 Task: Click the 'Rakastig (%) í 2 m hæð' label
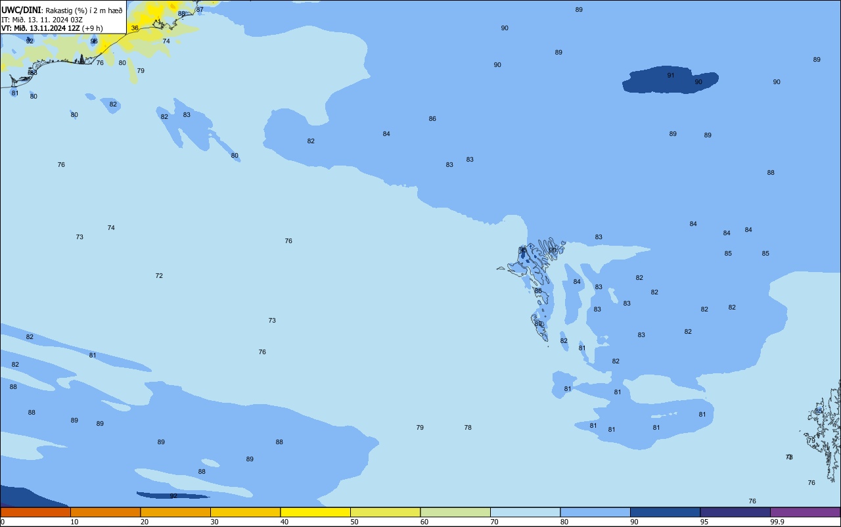tap(84, 11)
